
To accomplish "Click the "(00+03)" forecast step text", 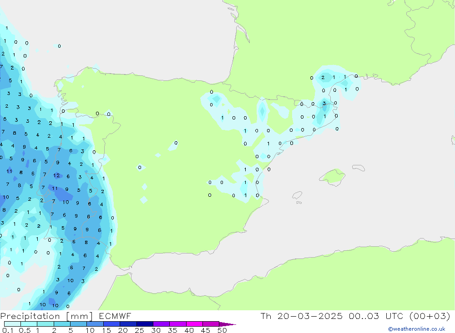I will pyautogui.click(x=430, y=316).
